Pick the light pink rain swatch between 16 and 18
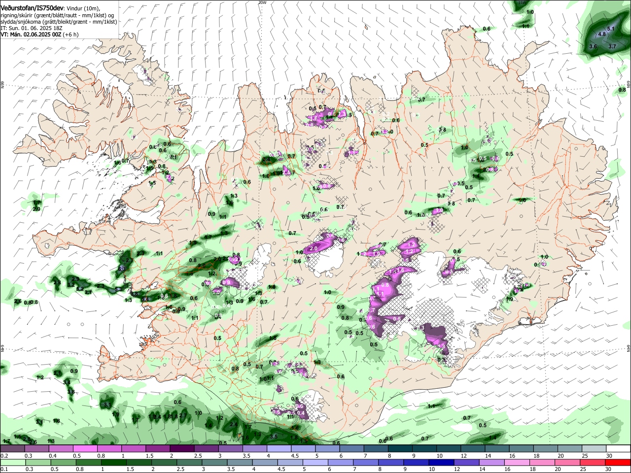Viewport: 631px width, 473px height. [x=517, y=463]
